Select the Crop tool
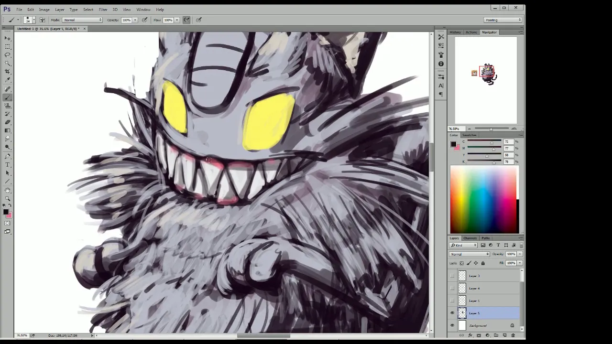Screen dimensions: 612x344 pyautogui.click(x=7, y=72)
